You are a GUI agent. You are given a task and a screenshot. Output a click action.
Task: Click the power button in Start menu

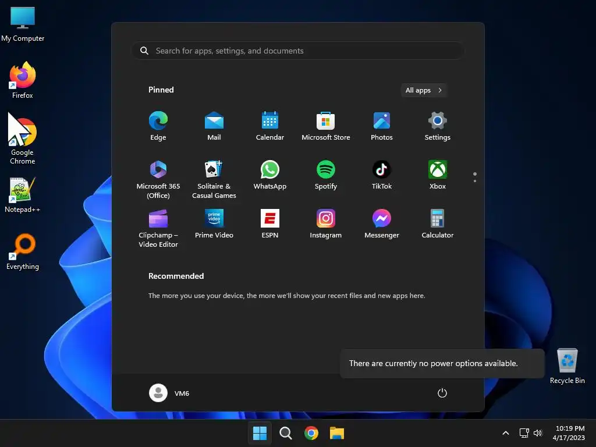click(x=442, y=393)
